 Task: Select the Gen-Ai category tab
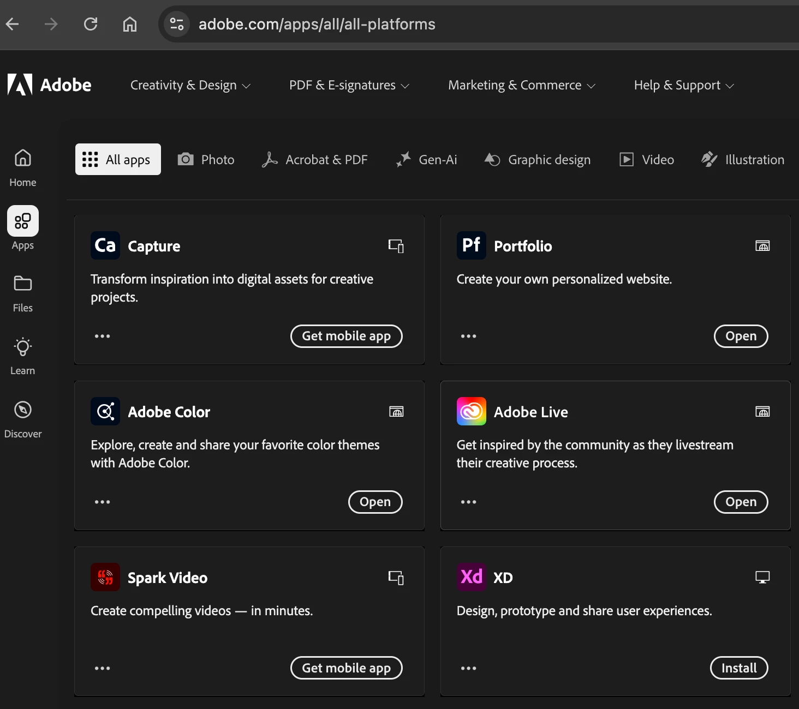click(x=427, y=160)
